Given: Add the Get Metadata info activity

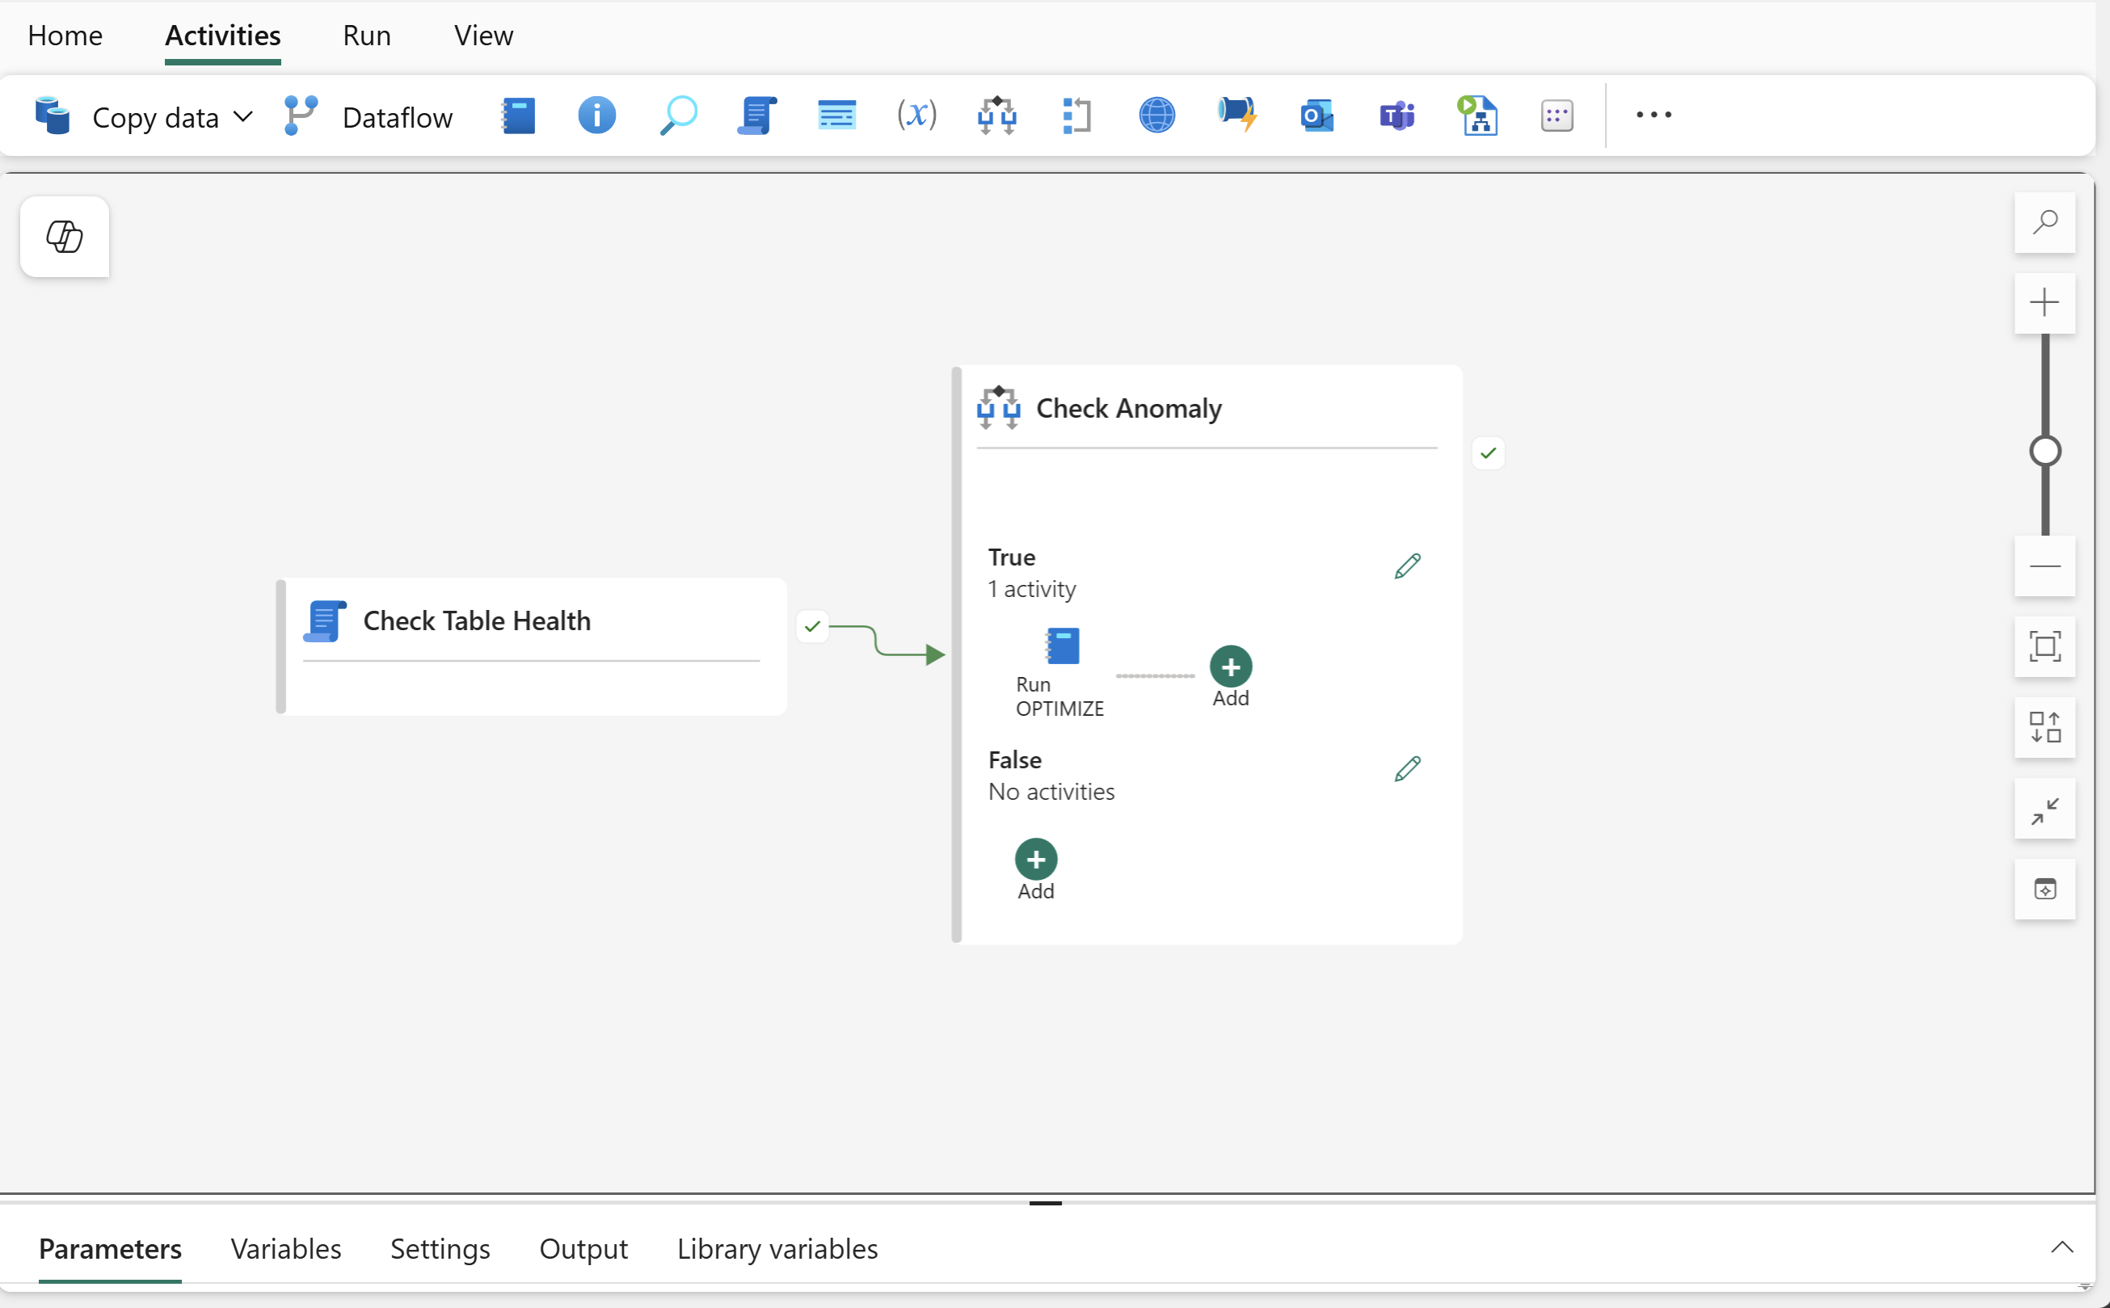Looking at the screenshot, I should pyautogui.click(x=597, y=115).
